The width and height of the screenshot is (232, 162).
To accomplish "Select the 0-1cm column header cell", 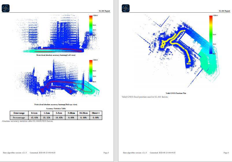I will [x=34, y=113].
